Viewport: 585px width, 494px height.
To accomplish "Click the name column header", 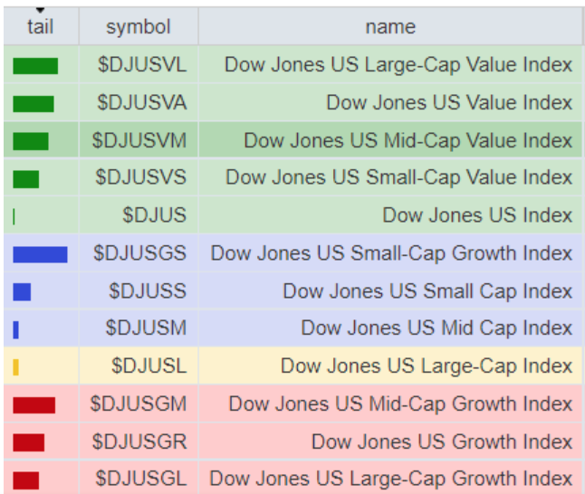I will tap(390, 26).
